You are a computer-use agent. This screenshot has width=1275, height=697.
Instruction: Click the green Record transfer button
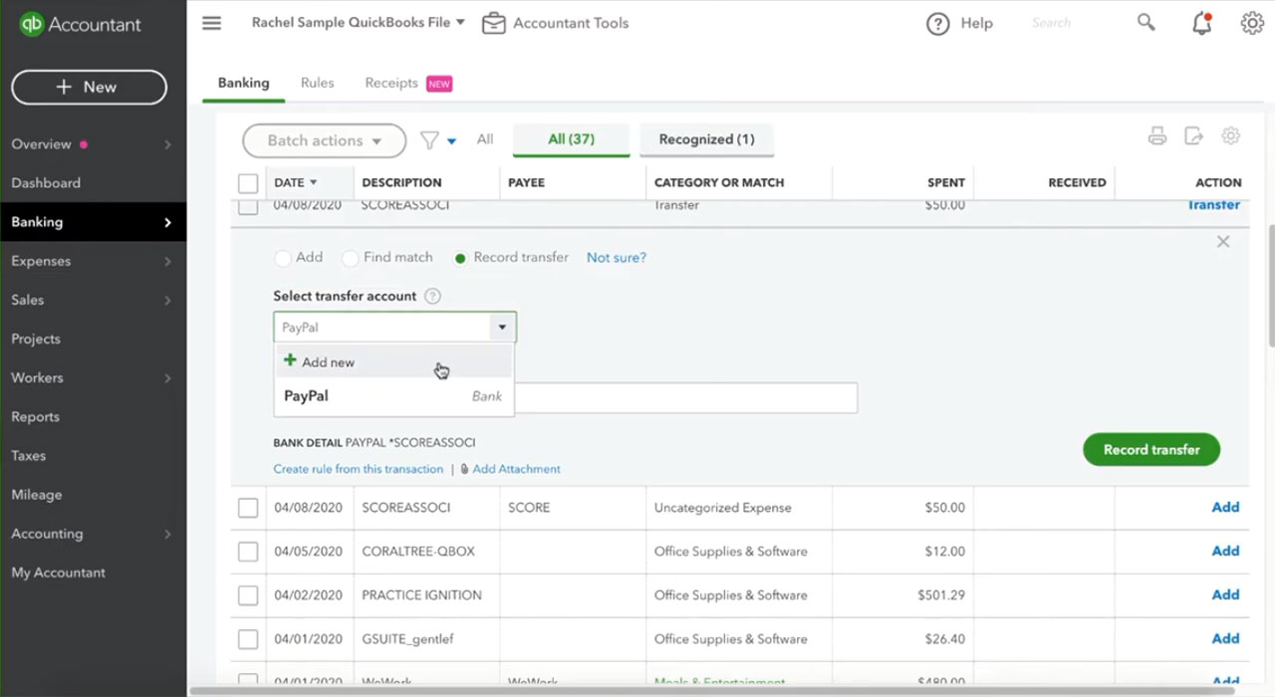tap(1151, 450)
